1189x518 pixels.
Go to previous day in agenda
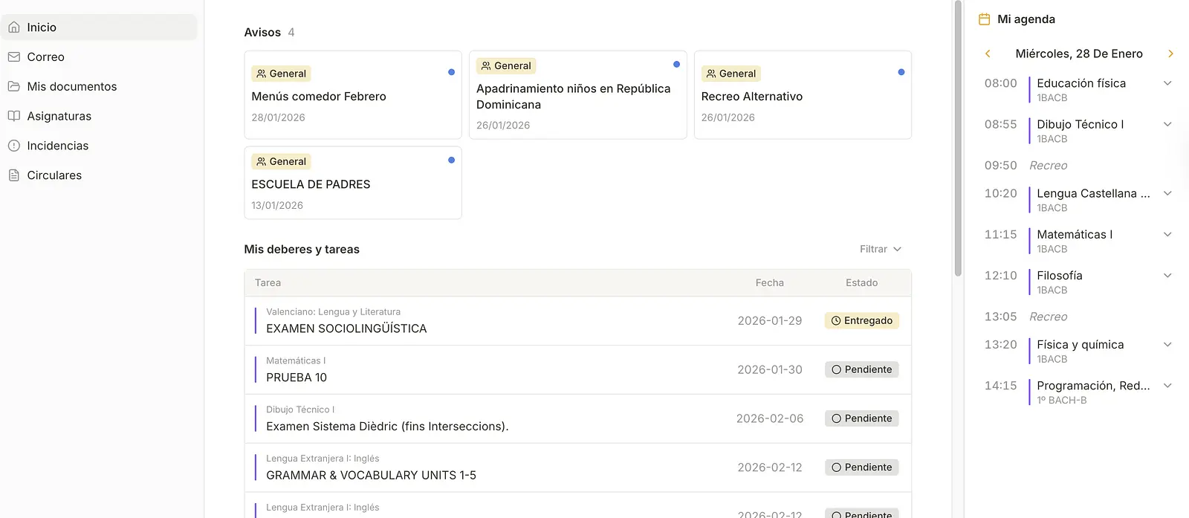988,54
